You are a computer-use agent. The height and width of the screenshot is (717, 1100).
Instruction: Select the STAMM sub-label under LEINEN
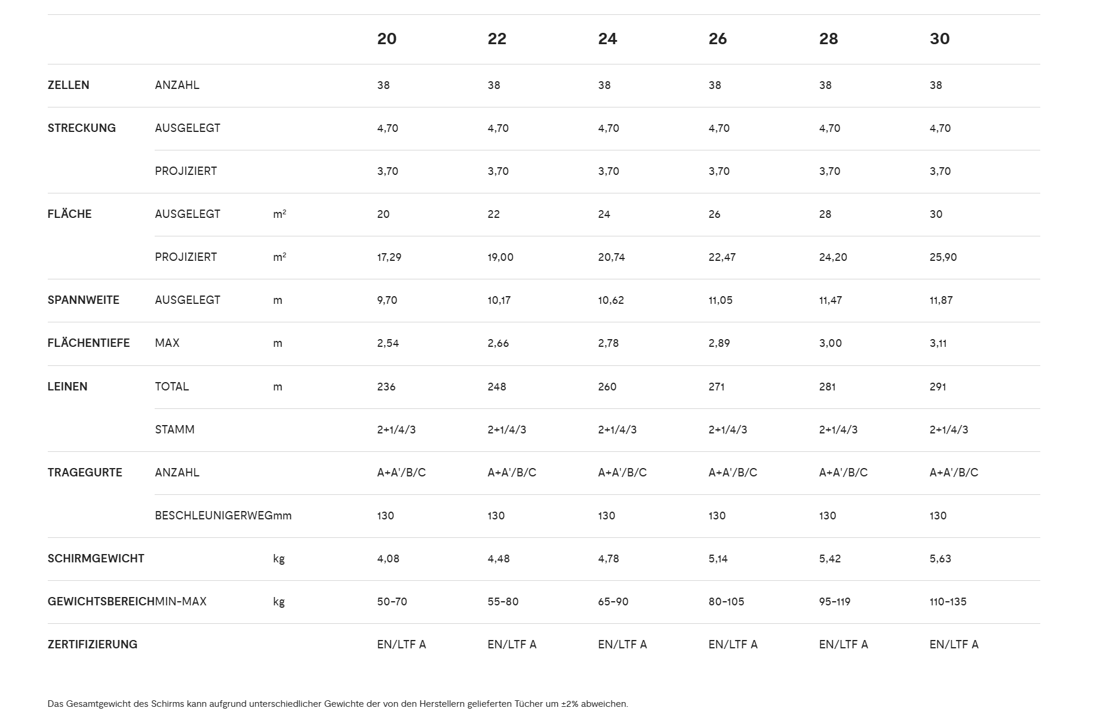[174, 430]
